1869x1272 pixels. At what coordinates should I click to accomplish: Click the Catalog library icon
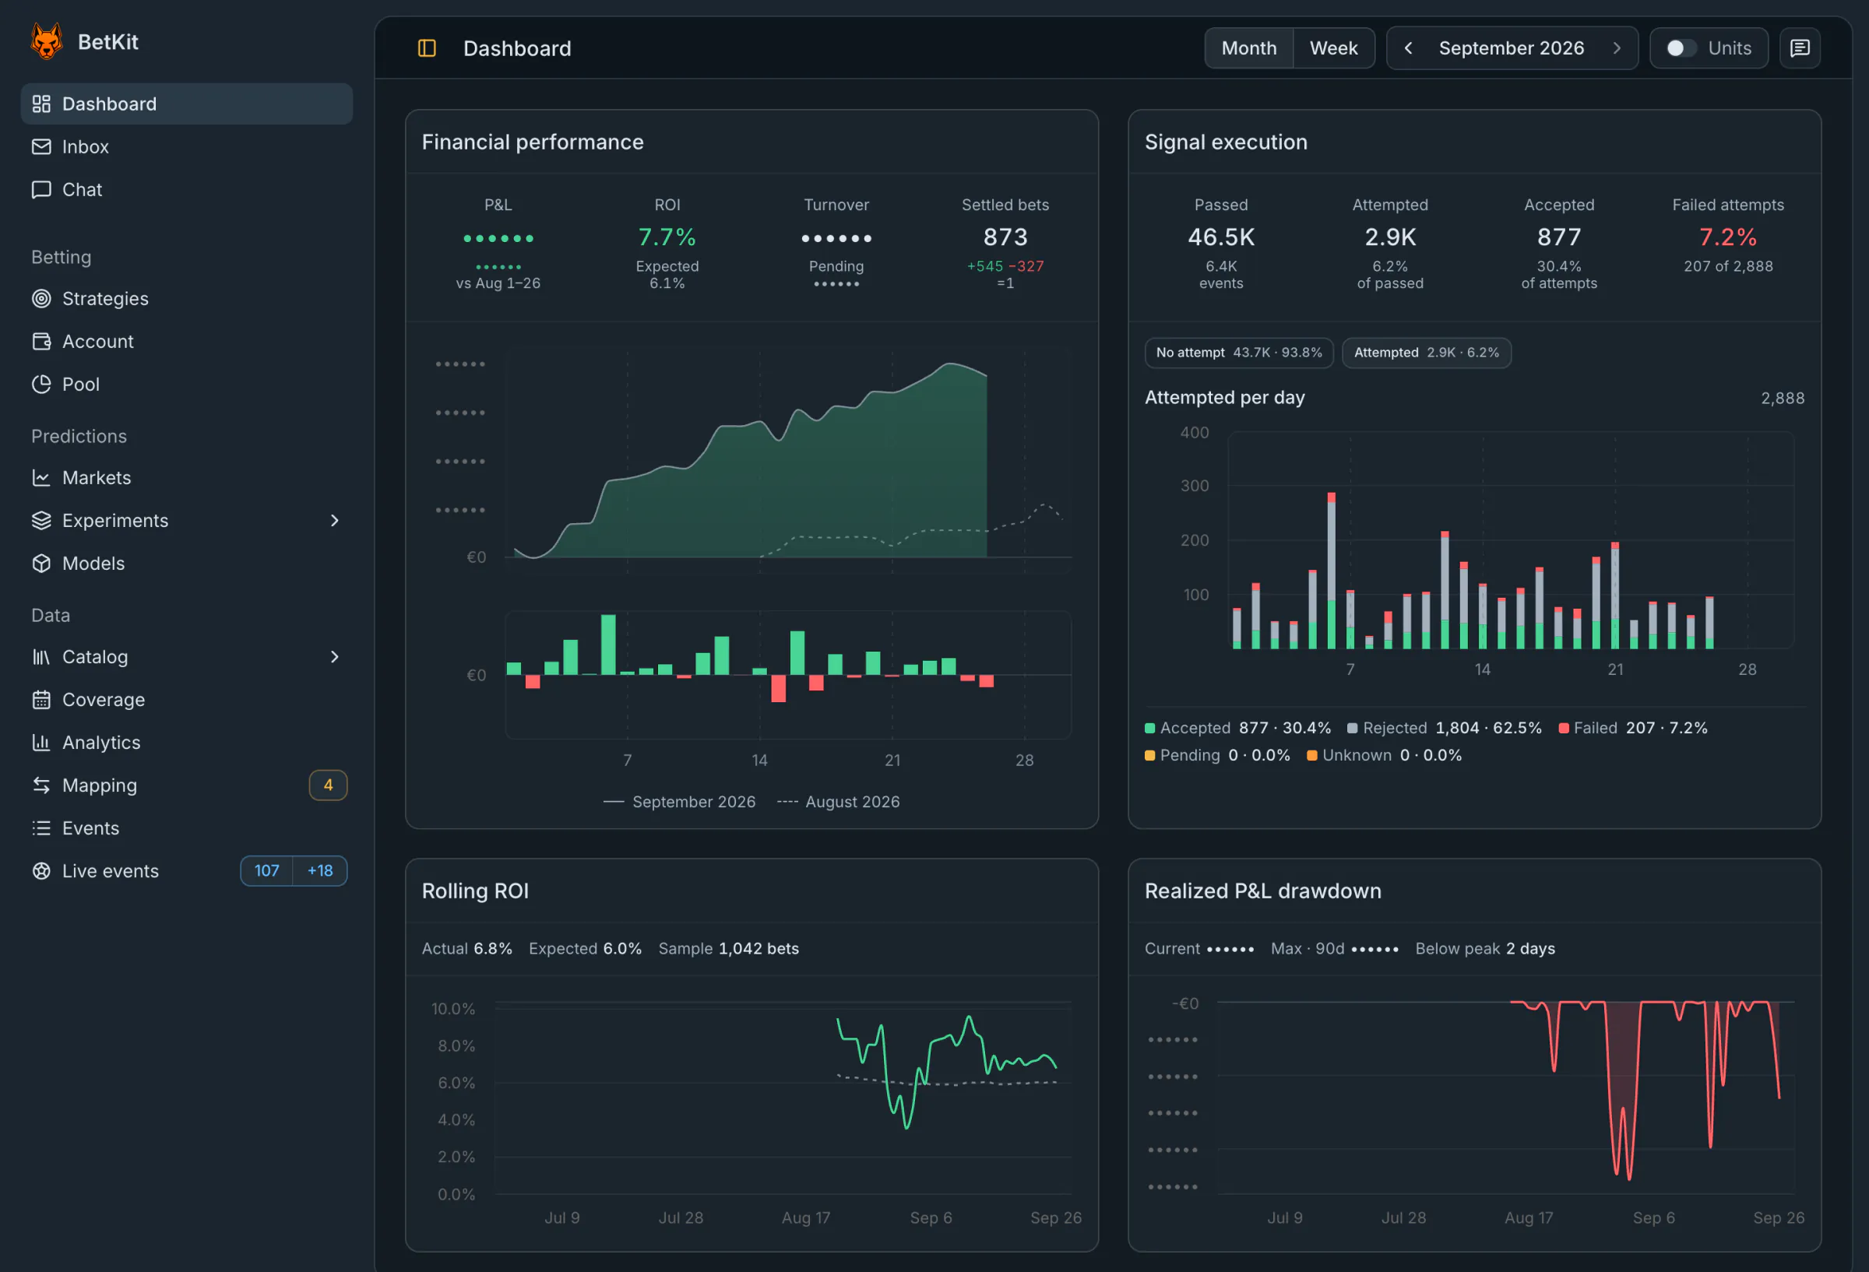(x=41, y=657)
